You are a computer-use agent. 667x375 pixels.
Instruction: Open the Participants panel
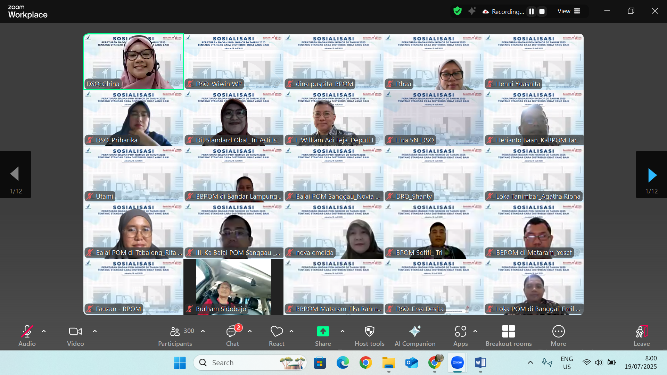[175, 335]
